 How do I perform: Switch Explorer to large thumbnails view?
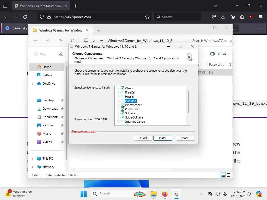pos(229,175)
